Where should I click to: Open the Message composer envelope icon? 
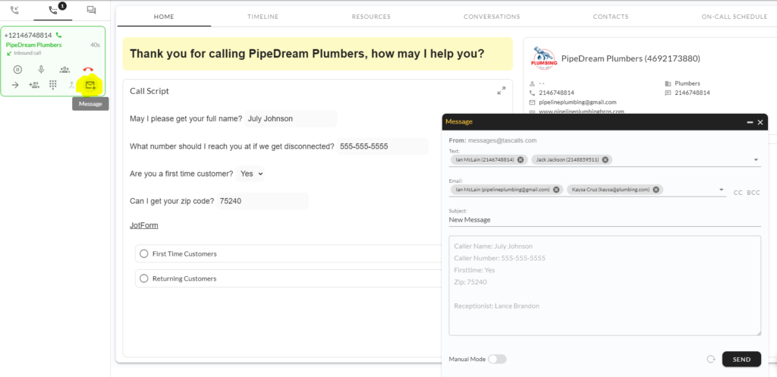(x=90, y=85)
